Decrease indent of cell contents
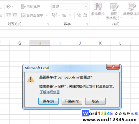This screenshot has width=139, height=124. 9,15
